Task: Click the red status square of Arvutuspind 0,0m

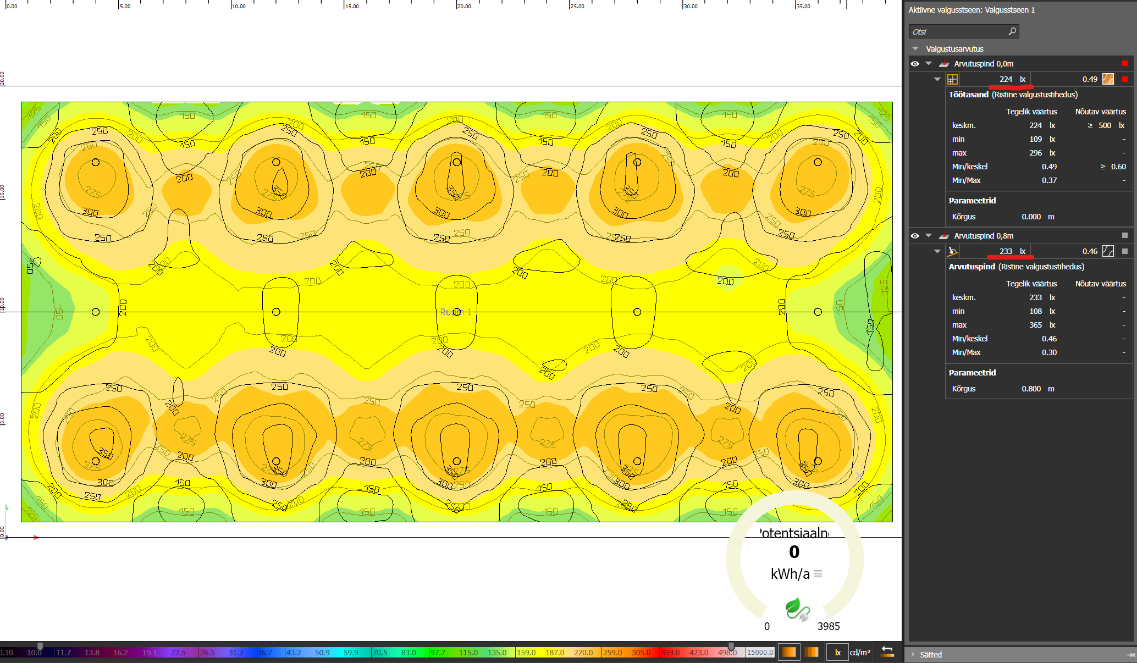Action: (x=1125, y=64)
